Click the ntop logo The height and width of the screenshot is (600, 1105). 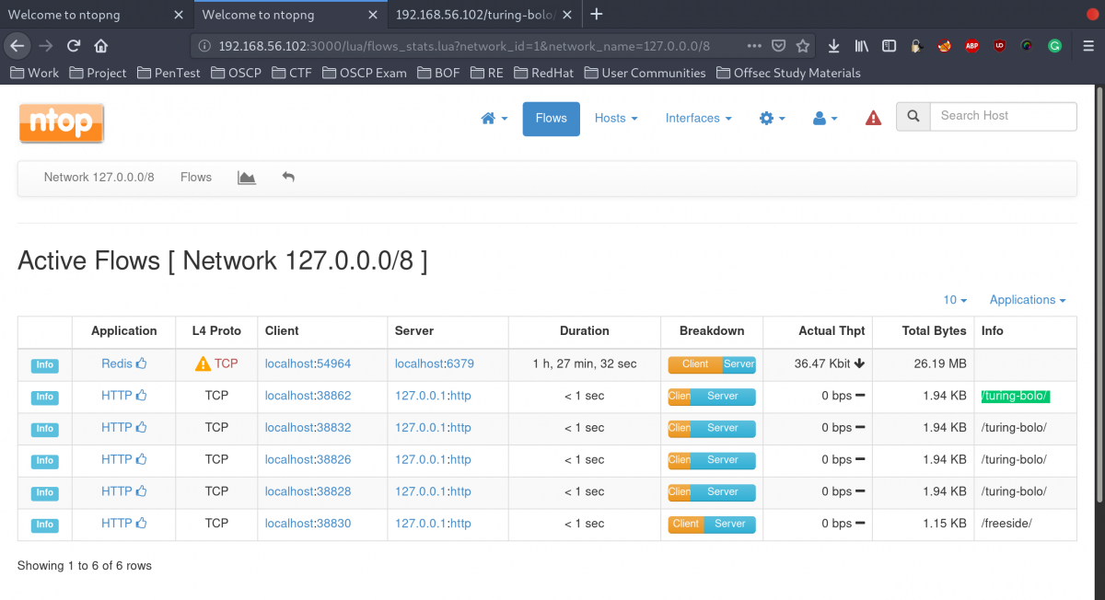pyautogui.click(x=61, y=122)
